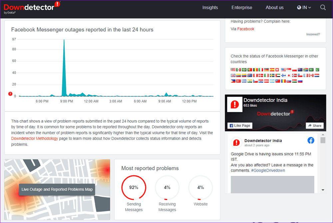Screen dimensions: 333x223
Task: Select the Brazil flag icon
Action: 243,70
